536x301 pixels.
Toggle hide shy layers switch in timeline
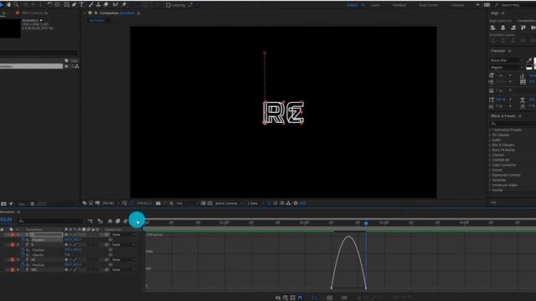(110, 221)
